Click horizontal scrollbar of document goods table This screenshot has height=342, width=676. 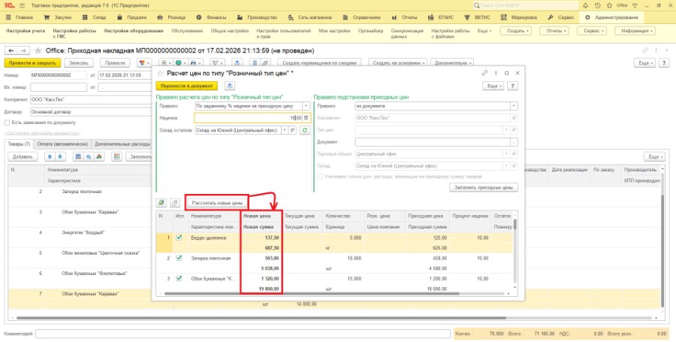[261, 318]
